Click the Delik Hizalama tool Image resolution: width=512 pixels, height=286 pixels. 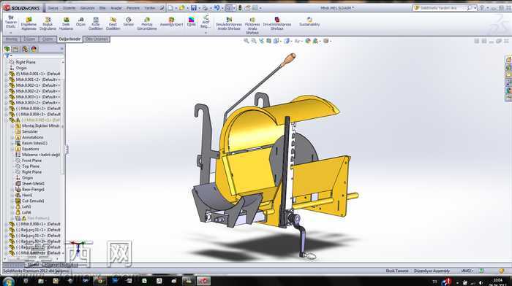tap(66, 24)
